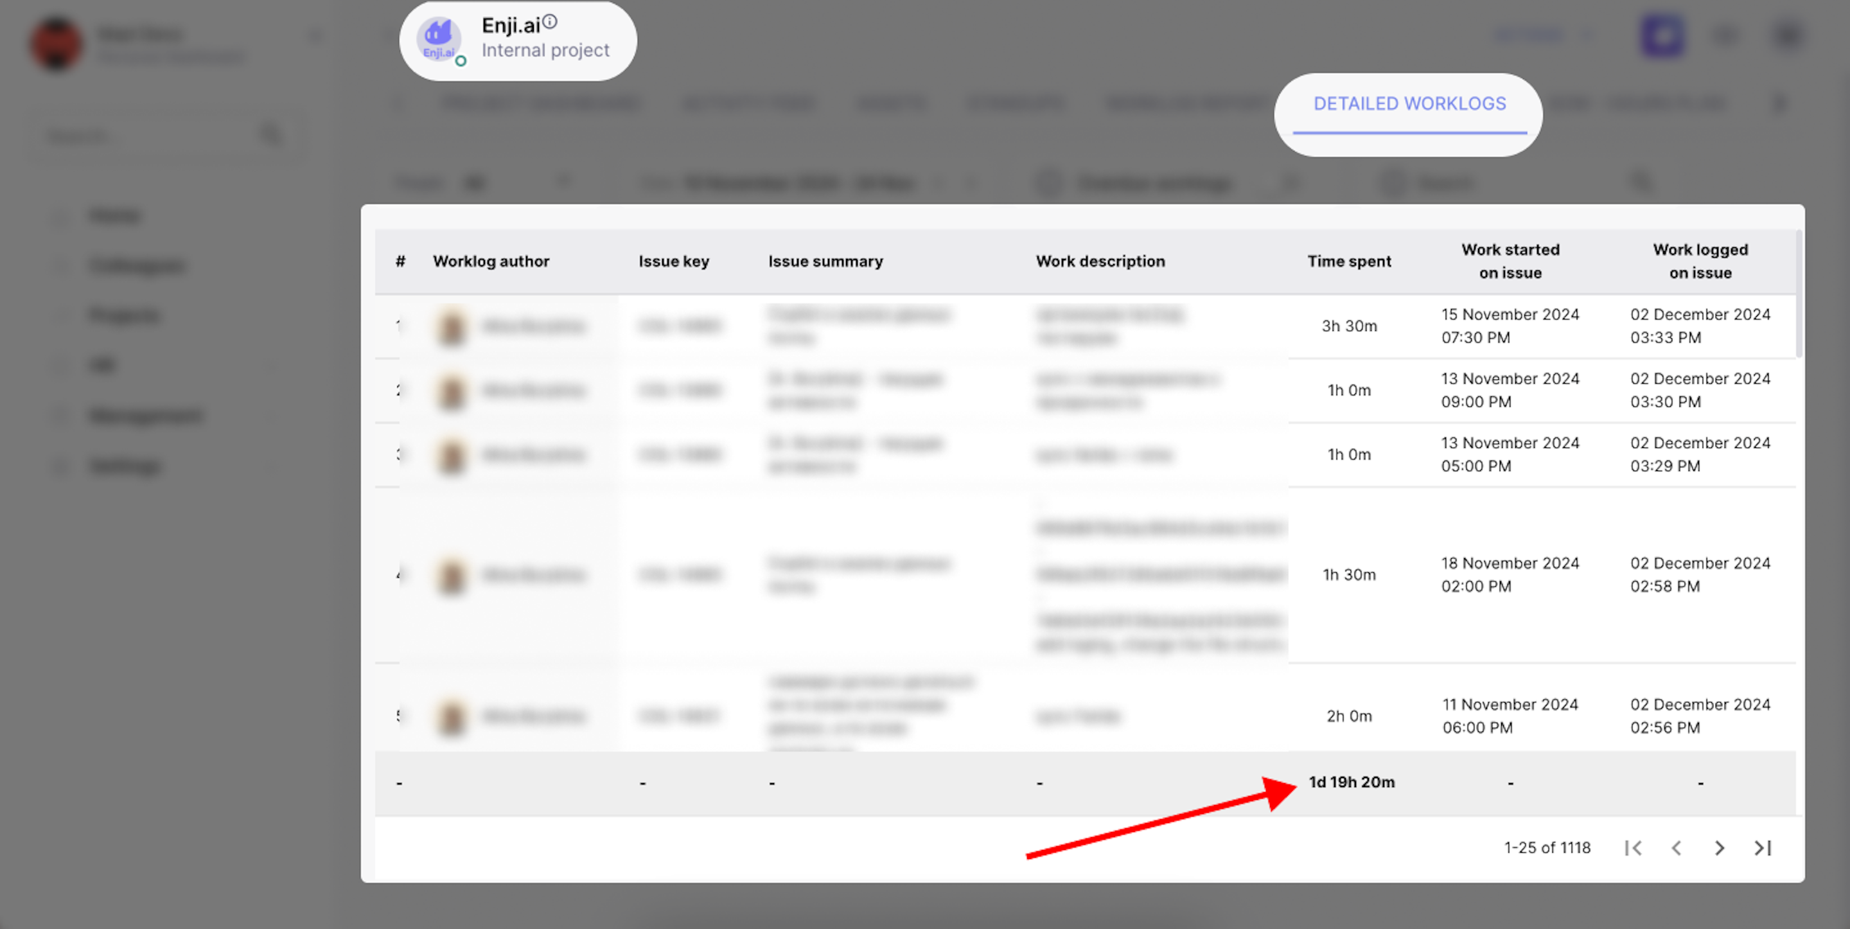Screen dimensions: 1850x929
Task: Click the author avatar in the 3h 30m row
Action: tap(452, 326)
